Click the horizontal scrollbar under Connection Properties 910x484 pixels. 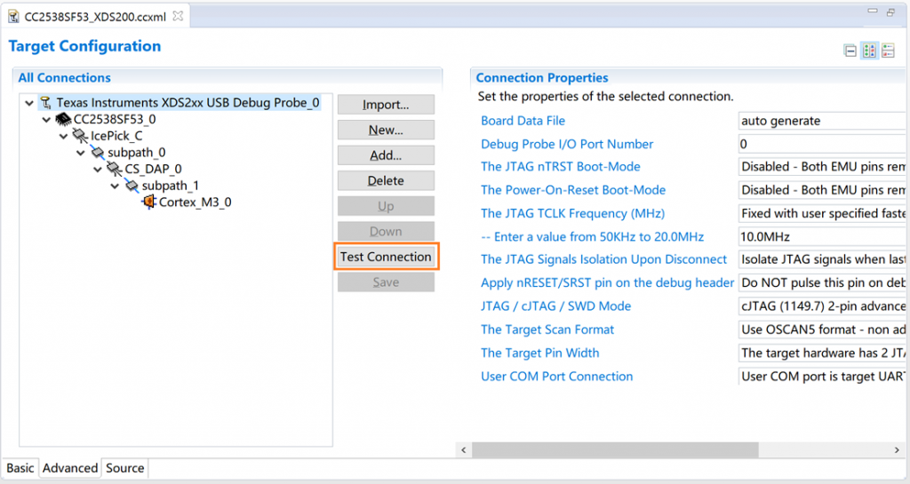(x=615, y=449)
